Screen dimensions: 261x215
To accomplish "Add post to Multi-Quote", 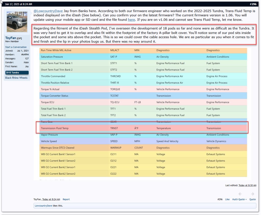I will tap(239, 199).
